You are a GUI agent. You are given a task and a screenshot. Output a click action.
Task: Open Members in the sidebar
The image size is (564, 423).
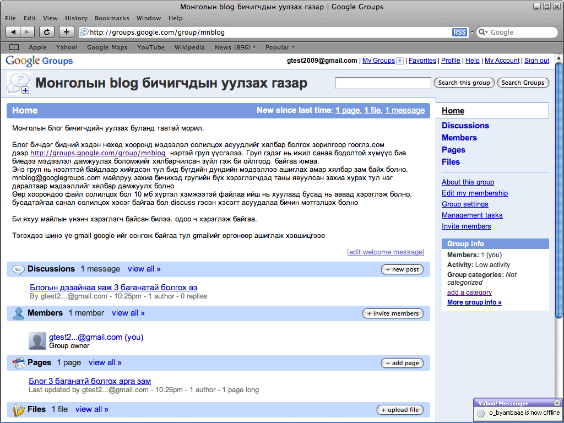[x=459, y=138]
